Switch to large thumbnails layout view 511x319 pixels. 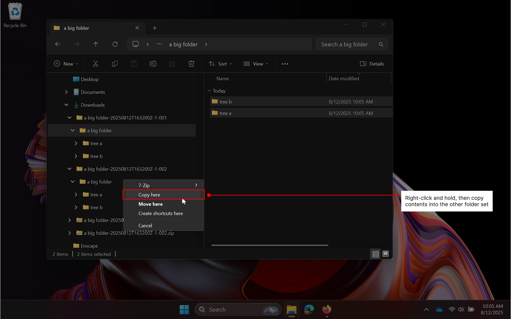(x=386, y=254)
